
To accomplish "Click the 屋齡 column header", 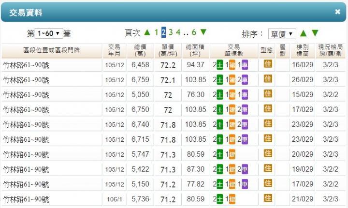I will tap(283, 50).
